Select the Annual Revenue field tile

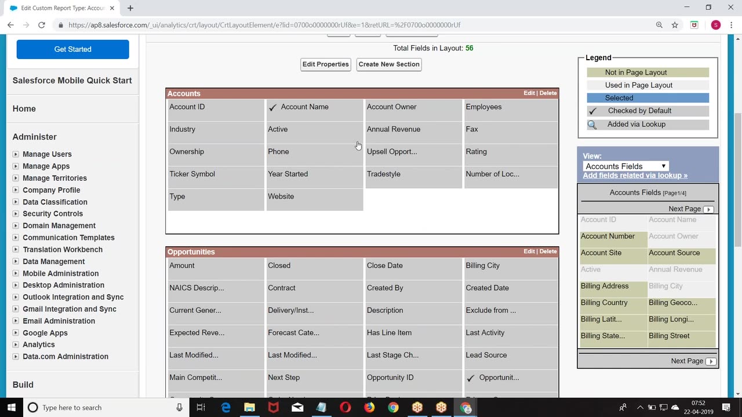point(413,133)
